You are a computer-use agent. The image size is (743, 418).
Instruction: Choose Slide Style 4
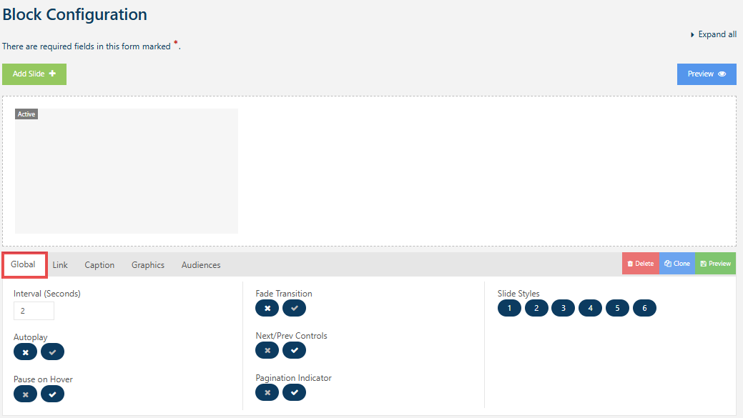point(590,308)
